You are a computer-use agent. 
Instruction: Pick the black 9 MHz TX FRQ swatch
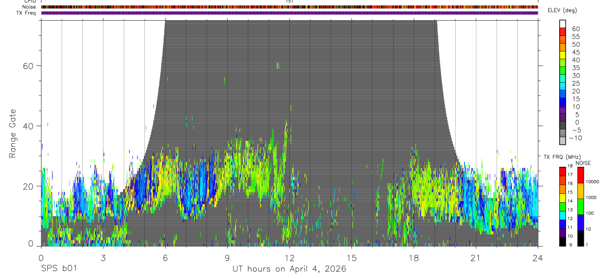[x=563, y=241]
